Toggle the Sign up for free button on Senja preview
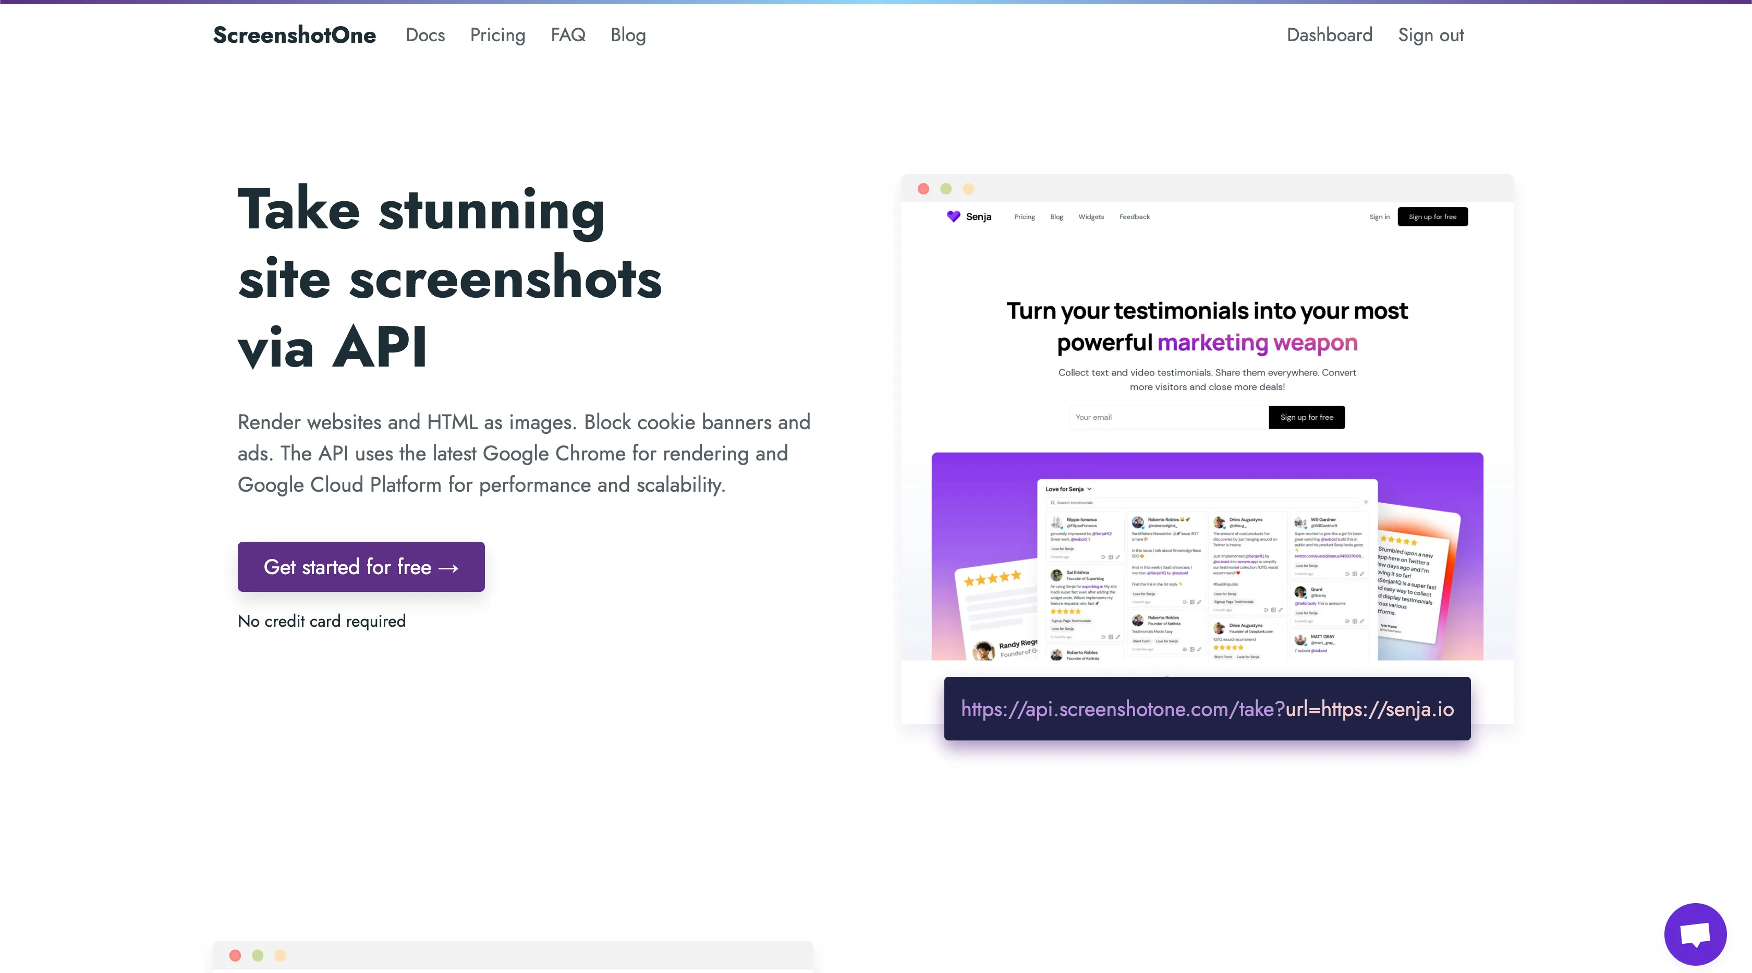Image resolution: width=1752 pixels, height=973 pixels. pos(1432,216)
